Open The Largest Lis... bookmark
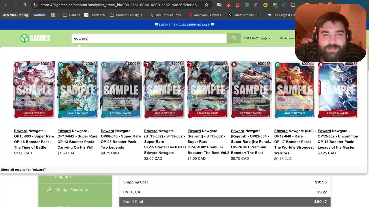Screen dimensions: 369x207 coord(281,15)
